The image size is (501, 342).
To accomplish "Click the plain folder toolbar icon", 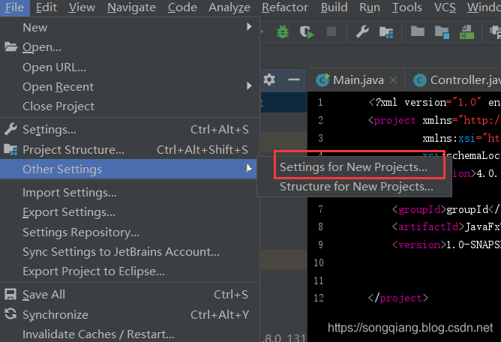I will (417, 31).
